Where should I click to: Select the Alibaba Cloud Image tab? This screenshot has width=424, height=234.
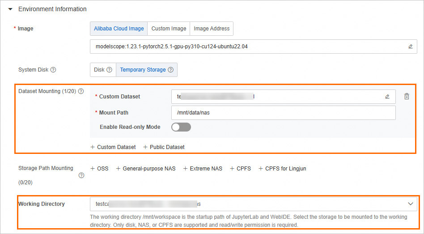(119, 29)
